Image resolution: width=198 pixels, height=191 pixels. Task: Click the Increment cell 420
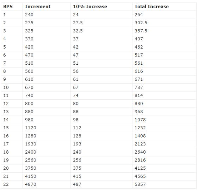29,47
